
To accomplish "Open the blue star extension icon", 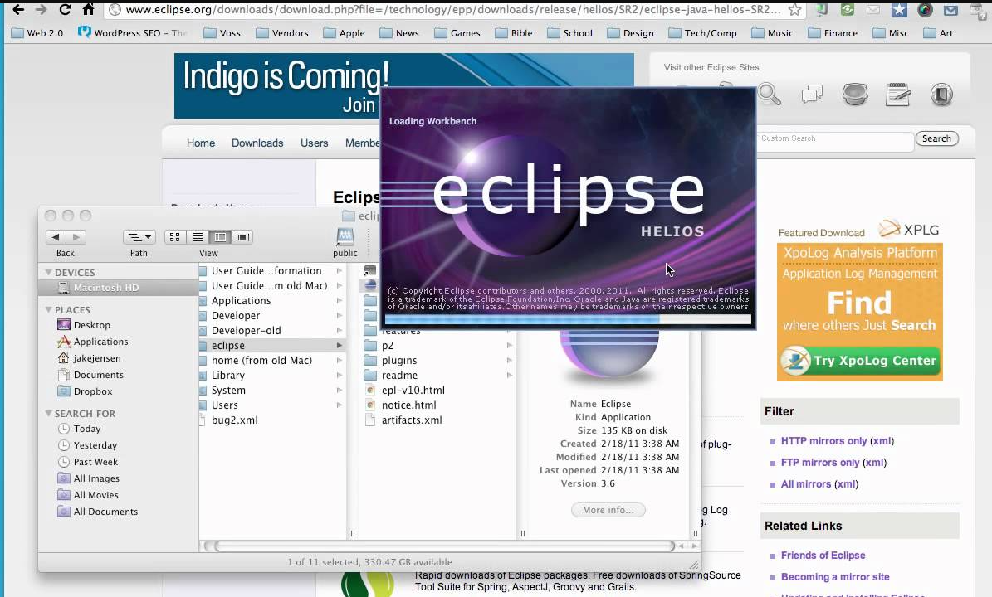I will 899,10.
